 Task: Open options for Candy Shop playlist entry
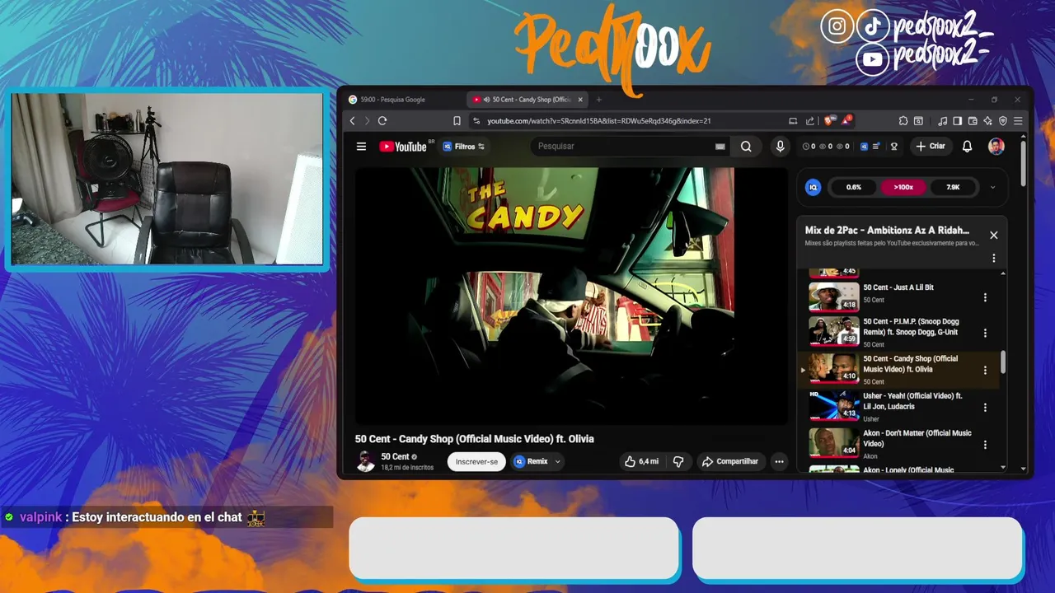pos(985,371)
